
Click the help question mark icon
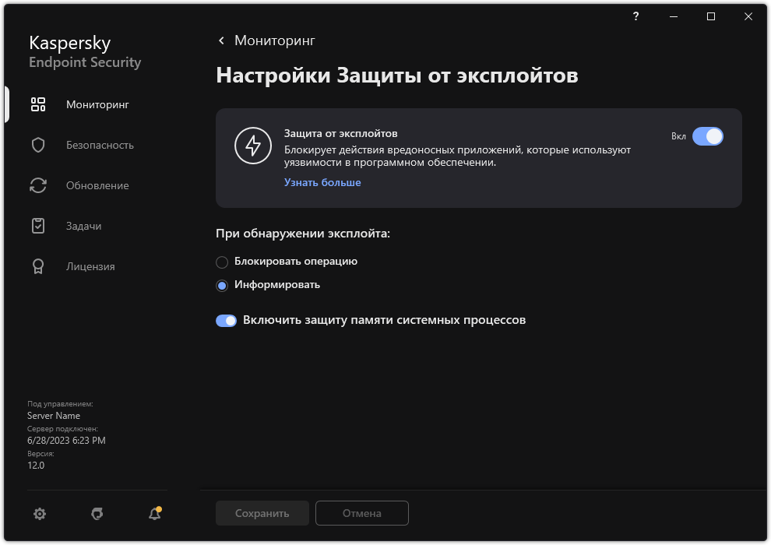pos(636,16)
